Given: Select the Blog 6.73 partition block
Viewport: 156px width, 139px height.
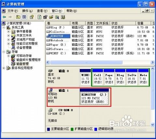Looking at the screenshot, I should pyautogui.click(x=120, y=77).
